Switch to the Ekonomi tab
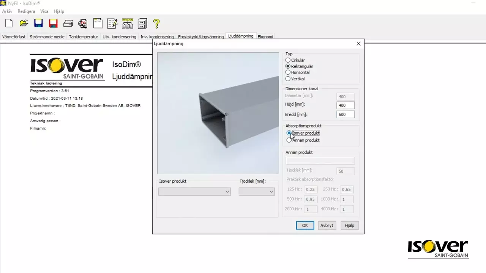The width and height of the screenshot is (486, 273). [x=265, y=37]
